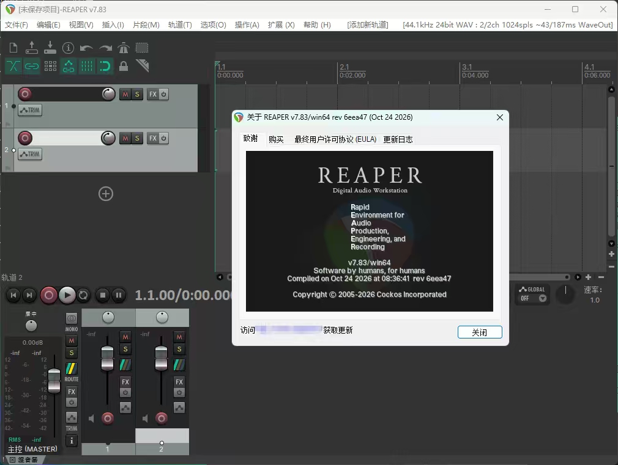Close About dialog with X
Screen dimensions: 618x465
point(500,117)
